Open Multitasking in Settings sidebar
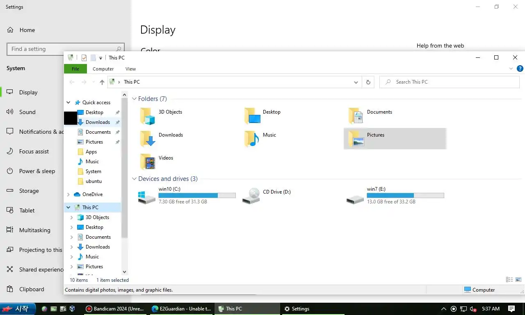This screenshot has height=315, width=525. click(35, 230)
